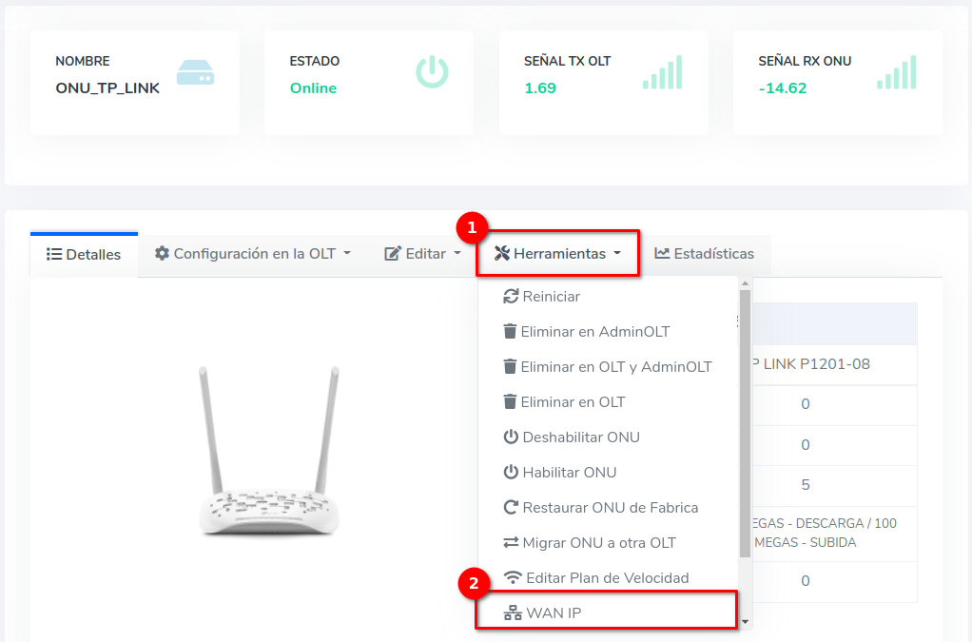972x642 pixels.
Task: Click power icon beside Deshabilitar ONU
Action: pos(511,438)
